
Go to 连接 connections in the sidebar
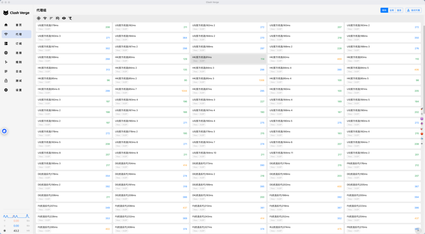[x=17, y=53]
